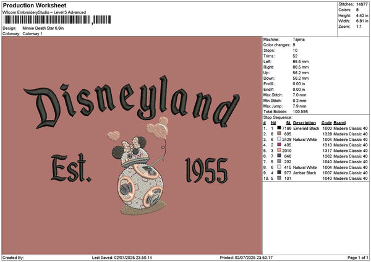Click the Emerald Black color swatch
Screen dimensions: 371x262
pyautogui.click(x=279, y=128)
